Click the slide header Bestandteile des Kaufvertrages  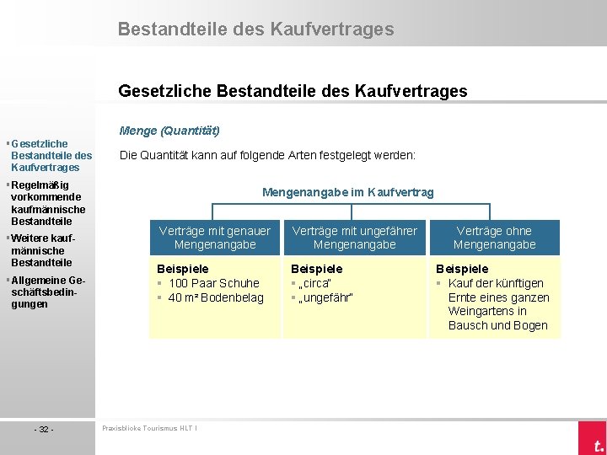click(x=256, y=29)
